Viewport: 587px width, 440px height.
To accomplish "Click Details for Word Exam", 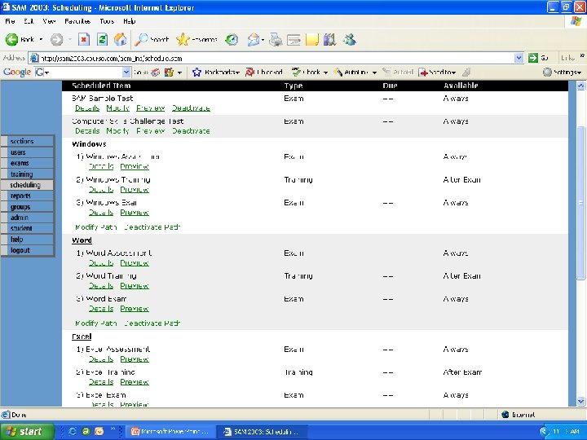I will click(x=101, y=308).
